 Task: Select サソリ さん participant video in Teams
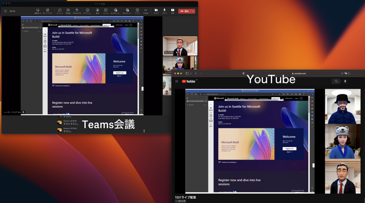(x=180, y=46)
